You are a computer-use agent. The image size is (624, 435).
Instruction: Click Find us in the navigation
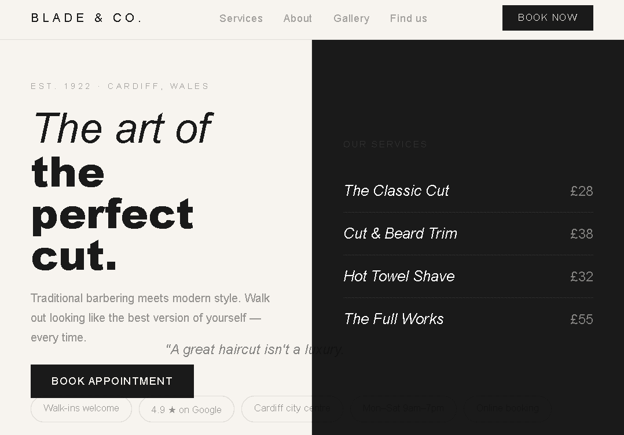(x=408, y=18)
